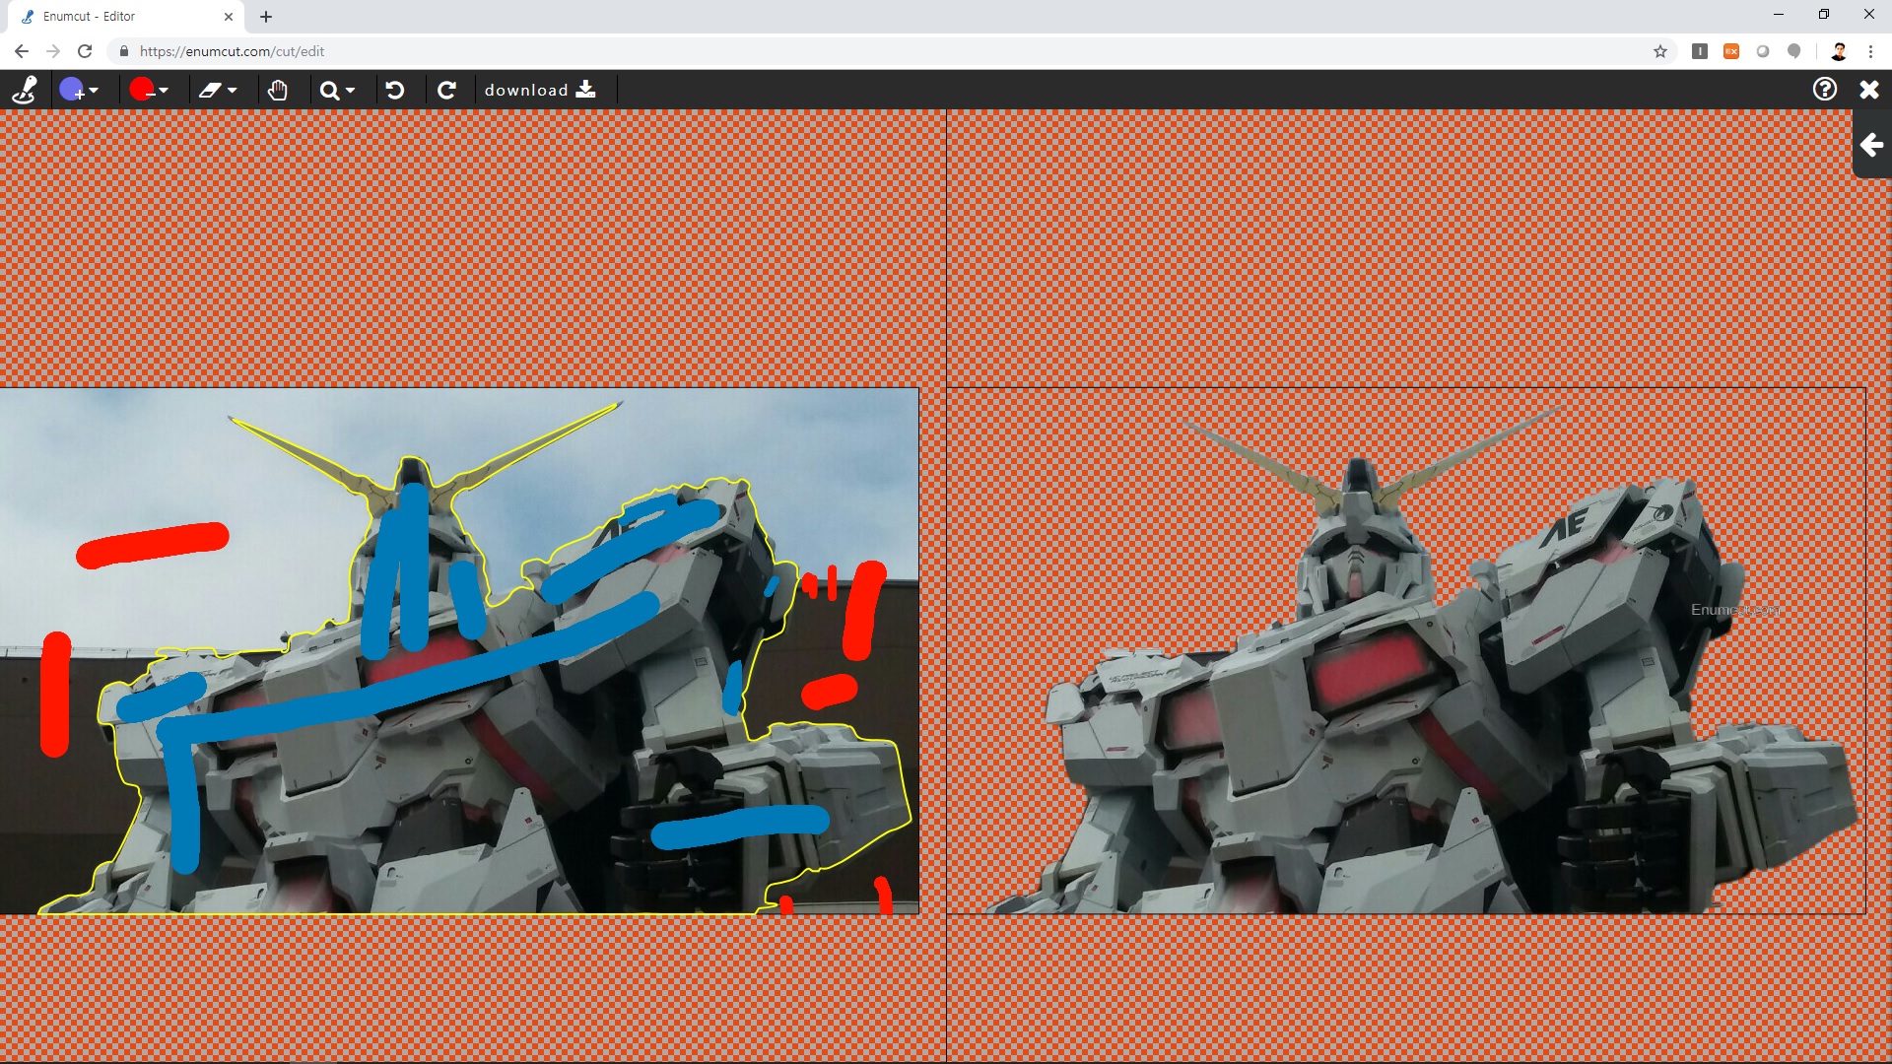Open the foreground marker size dropdown arrow

pos(94,91)
